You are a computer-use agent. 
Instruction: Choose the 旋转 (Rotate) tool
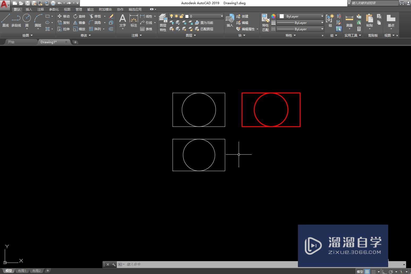pyautogui.click(x=79, y=16)
